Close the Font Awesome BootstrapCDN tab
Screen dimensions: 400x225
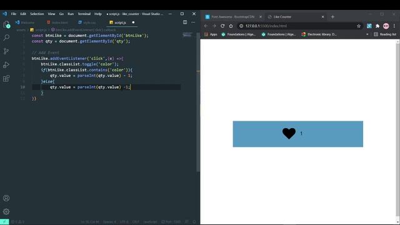(261, 17)
